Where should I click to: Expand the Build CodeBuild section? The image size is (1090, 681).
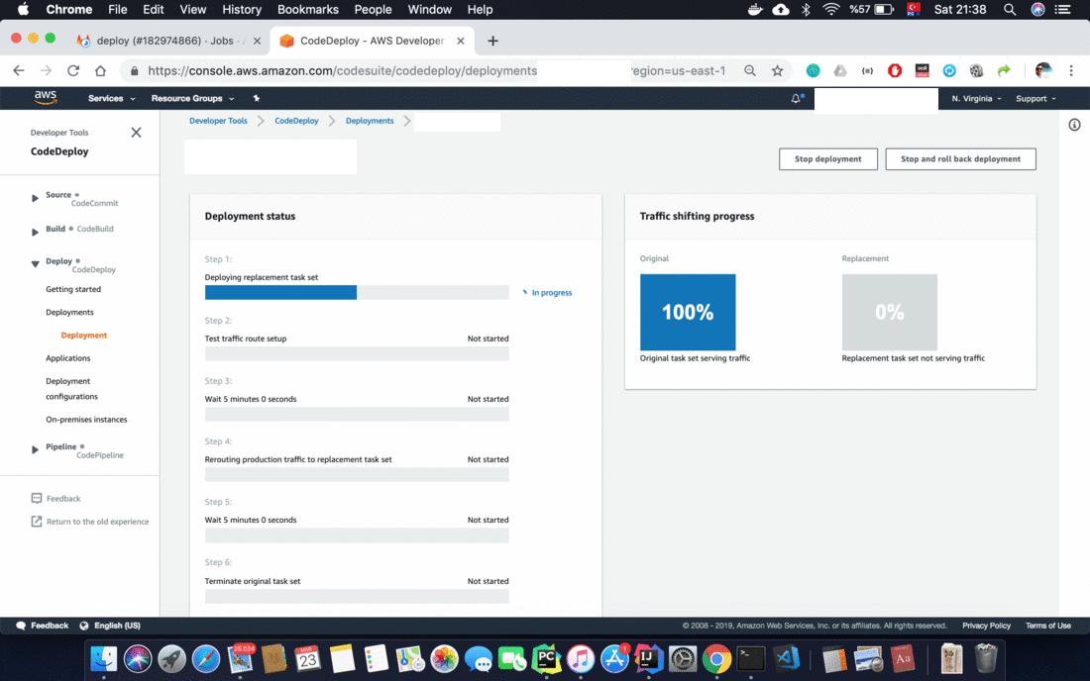tap(35, 232)
